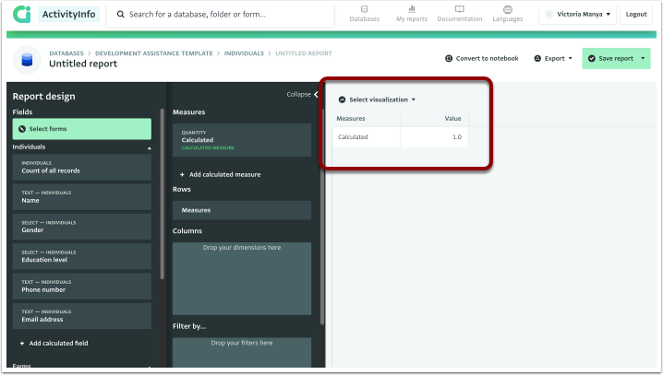Click the plus icon beside Add calculated field

[22, 344]
